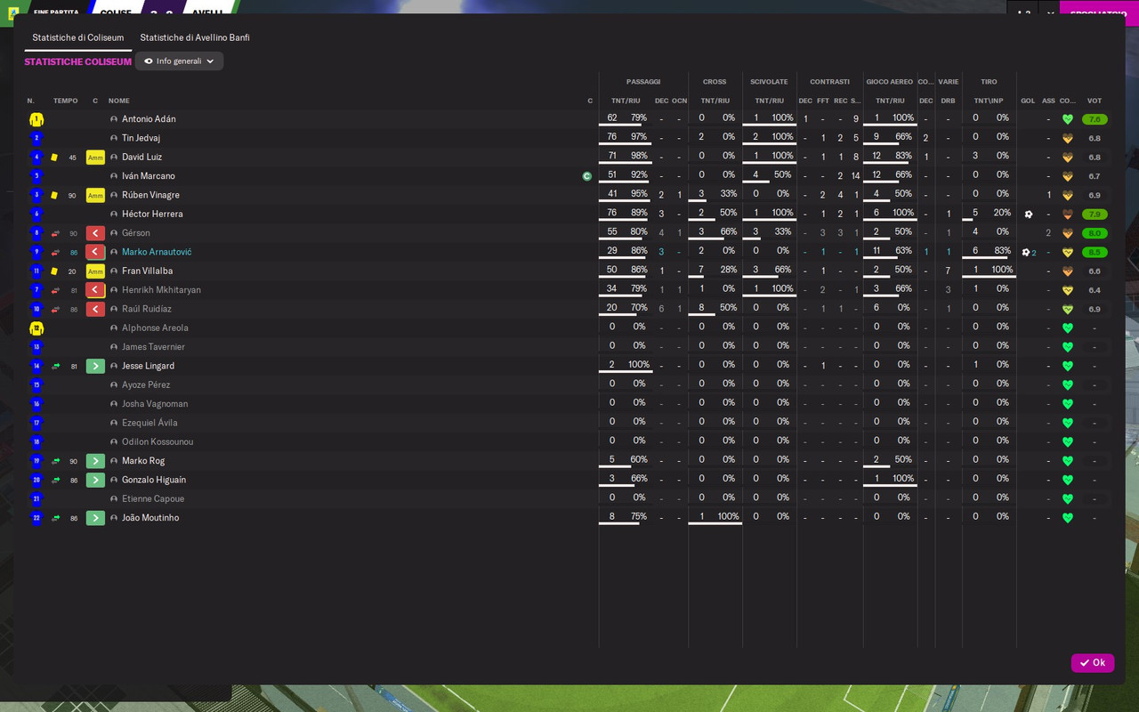Click the ASS assists column header
This screenshot has width=1139, height=712.
tap(1048, 101)
